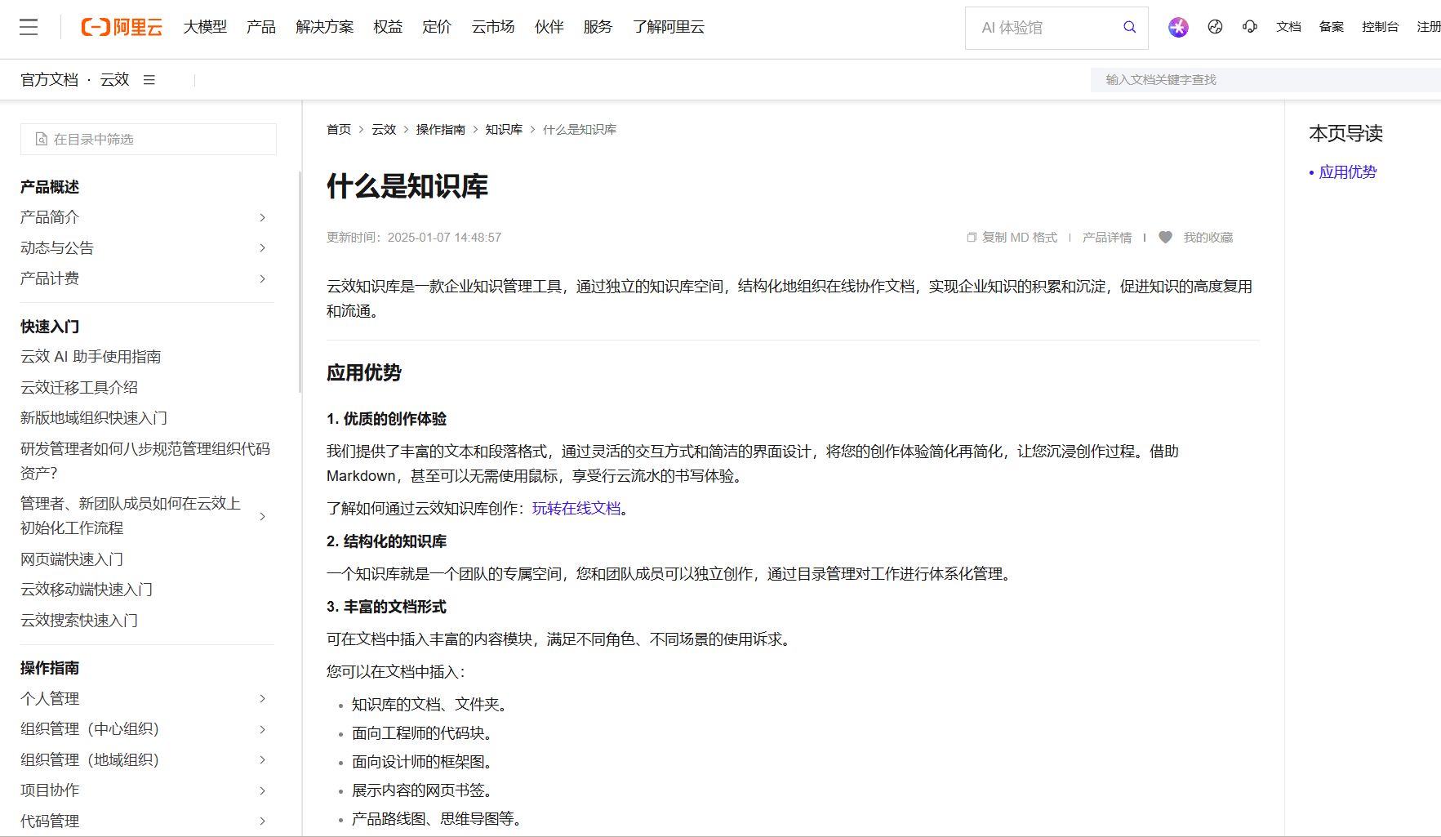Open 云市场 navigation item

pyautogui.click(x=493, y=27)
